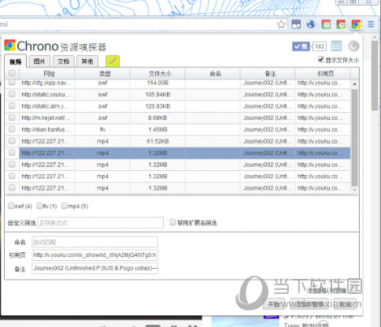Toggle the Chrono download arrow extension icon

[356, 24]
